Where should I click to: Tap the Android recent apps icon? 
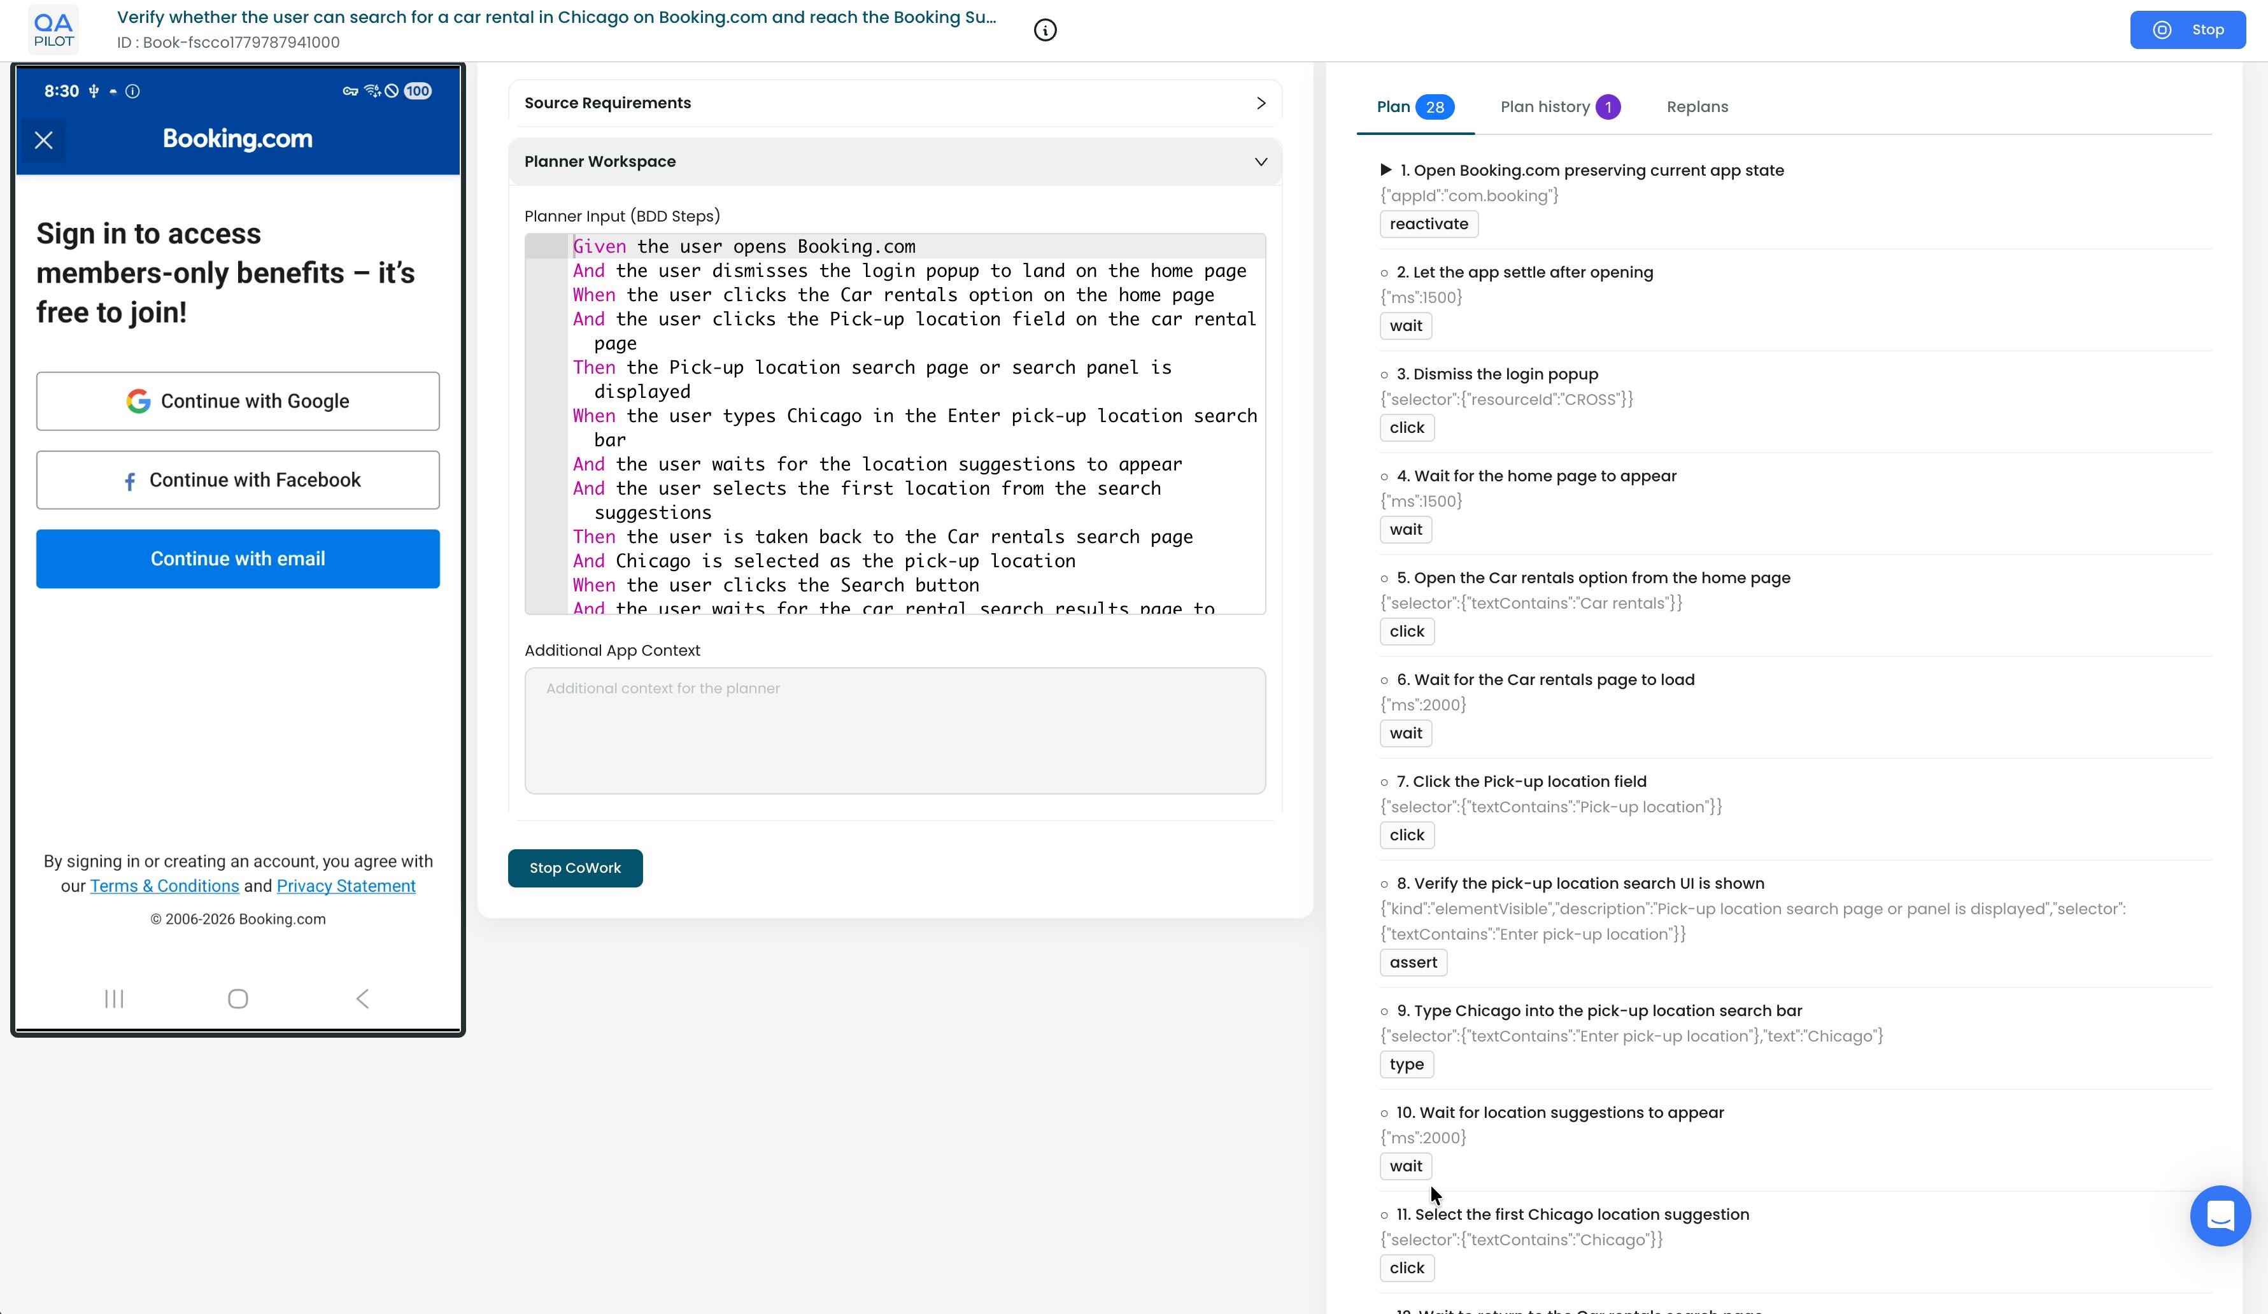115,999
